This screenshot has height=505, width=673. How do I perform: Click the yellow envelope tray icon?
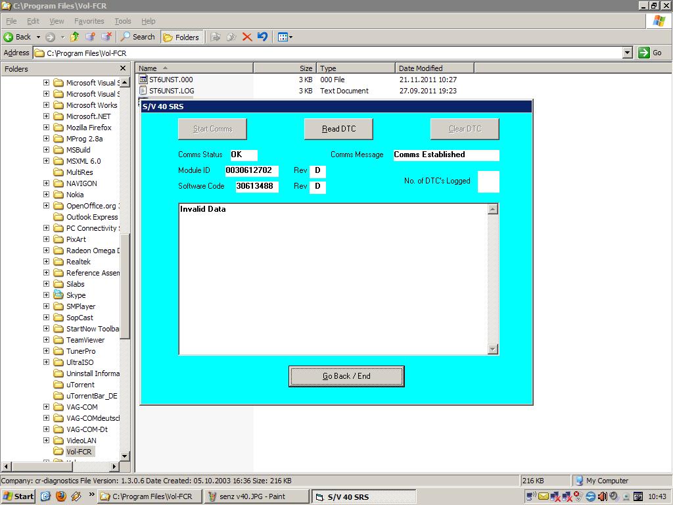[x=543, y=496]
